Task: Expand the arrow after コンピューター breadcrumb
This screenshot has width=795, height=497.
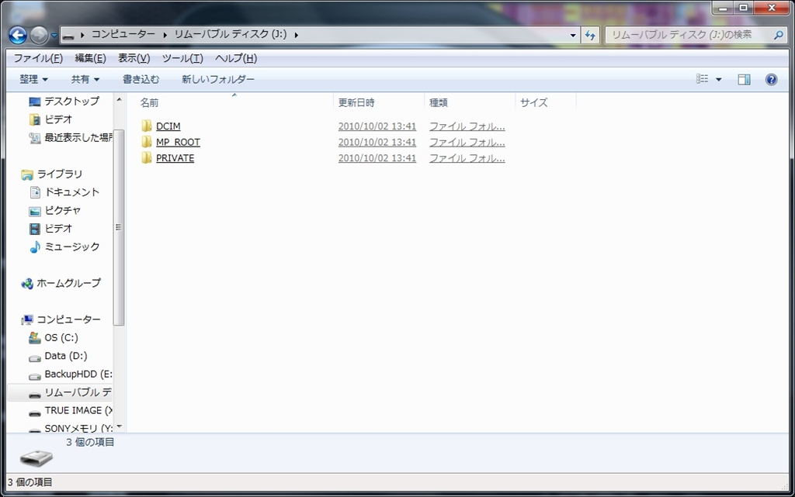Action: coord(165,35)
